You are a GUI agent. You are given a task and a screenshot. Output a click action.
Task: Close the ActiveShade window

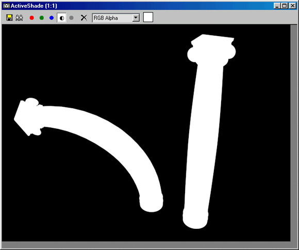point(292,6)
